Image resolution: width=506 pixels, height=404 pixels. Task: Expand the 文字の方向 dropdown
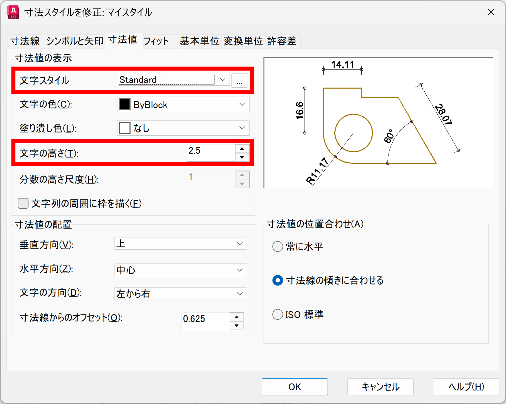pos(239,294)
